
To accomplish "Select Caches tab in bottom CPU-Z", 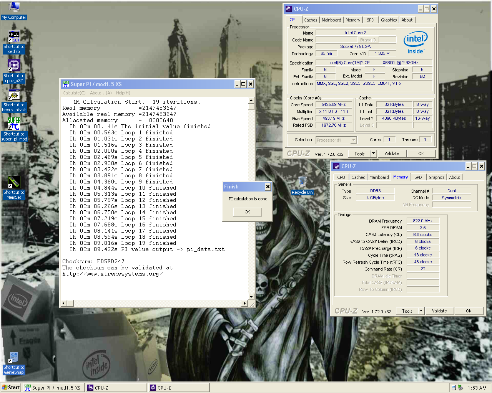I will tap(358, 177).
